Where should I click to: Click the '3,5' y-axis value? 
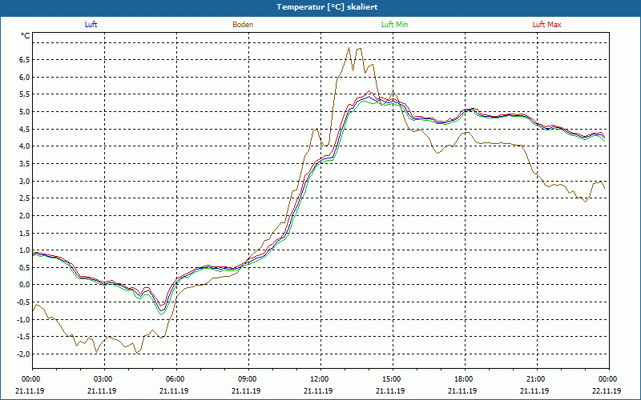click(24, 164)
